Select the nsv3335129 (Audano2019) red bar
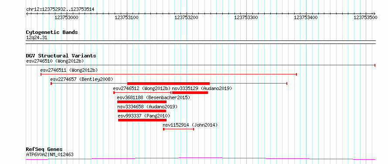The height and width of the screenshot is (164, 388). point(190,93)
